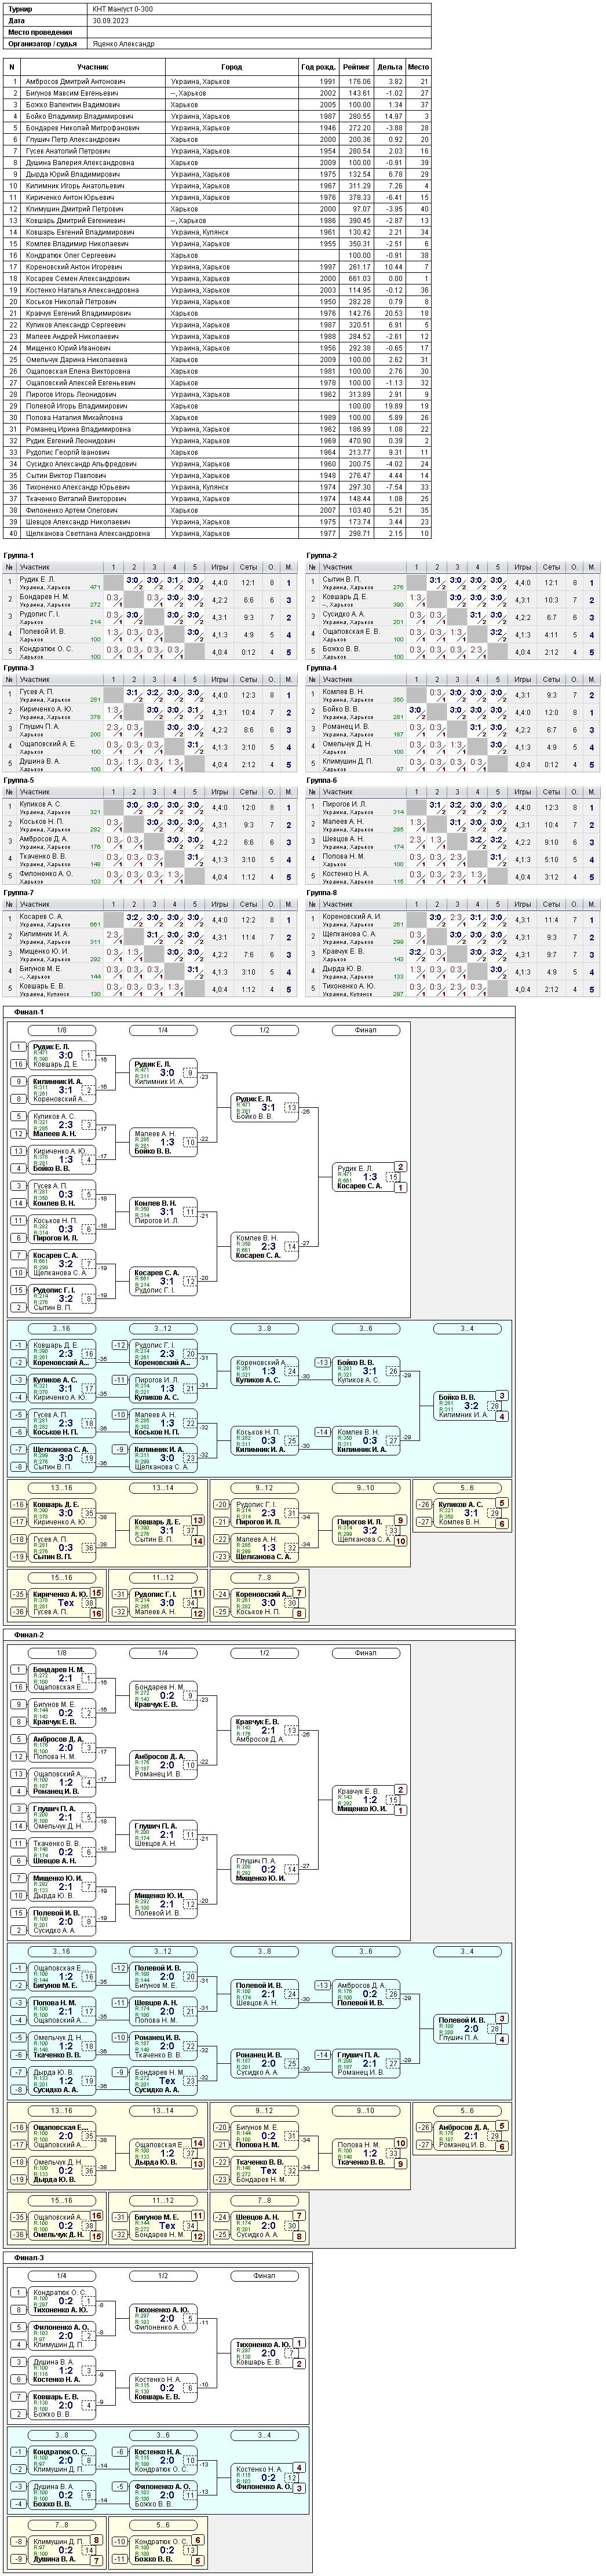Click the Место column header
This screenshot has width=606, height=2576.
tap(418, 67)
